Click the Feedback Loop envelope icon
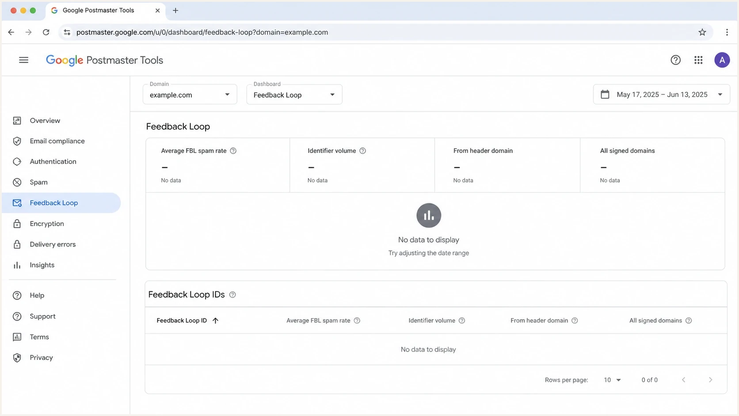This screenshot has height=416, width=739. click(x=17, y=203)
